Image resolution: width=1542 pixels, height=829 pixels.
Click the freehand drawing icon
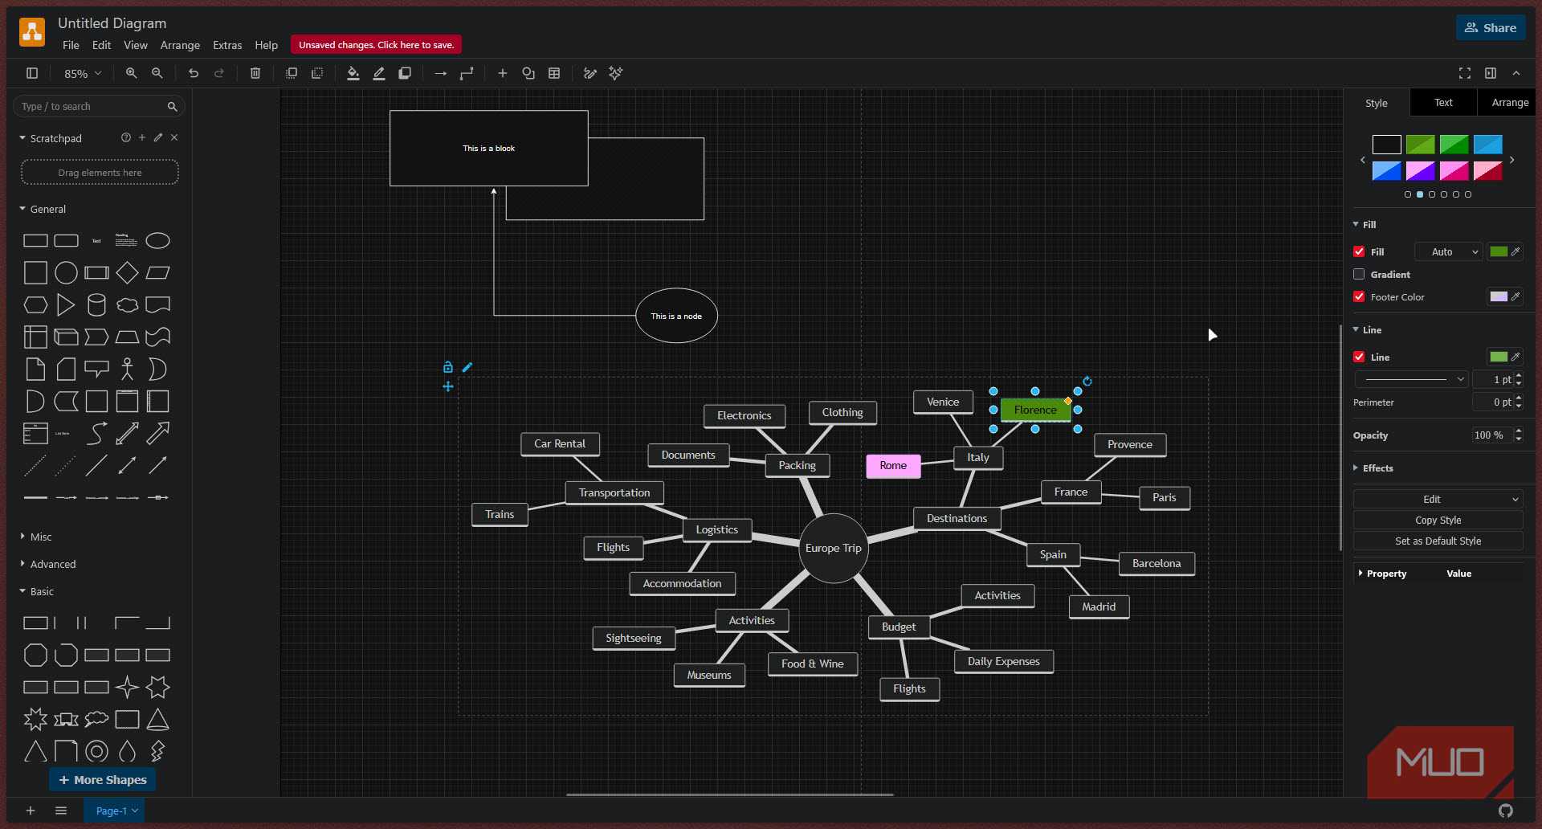[590, 73]
